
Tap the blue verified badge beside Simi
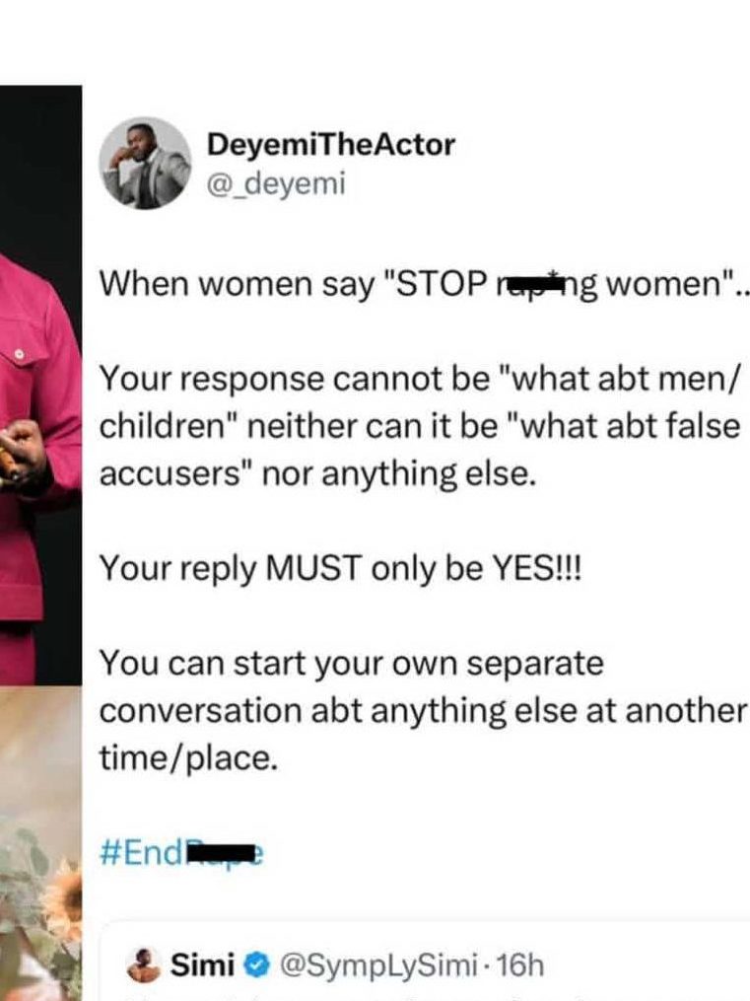pos(257,965)
